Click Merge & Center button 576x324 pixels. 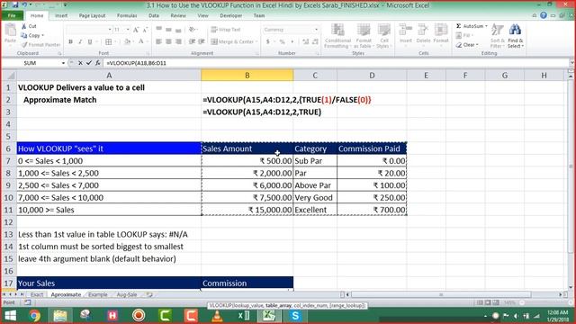click(x=234, y=42)
